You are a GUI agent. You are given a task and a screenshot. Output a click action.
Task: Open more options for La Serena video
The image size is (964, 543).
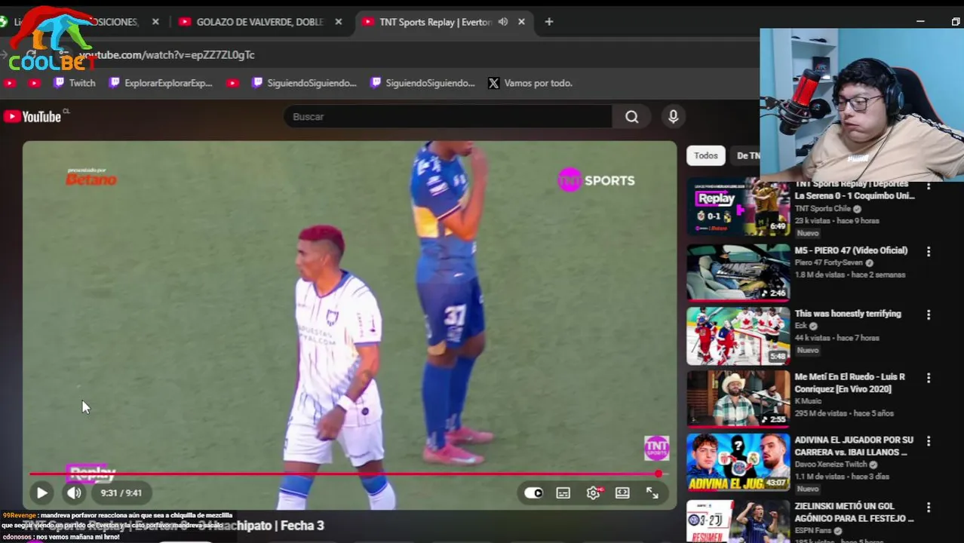point(929,187)
